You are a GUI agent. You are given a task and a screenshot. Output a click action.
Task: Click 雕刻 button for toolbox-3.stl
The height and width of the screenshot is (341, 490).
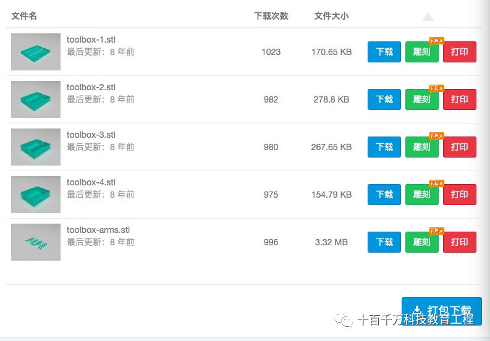[422, 147]
